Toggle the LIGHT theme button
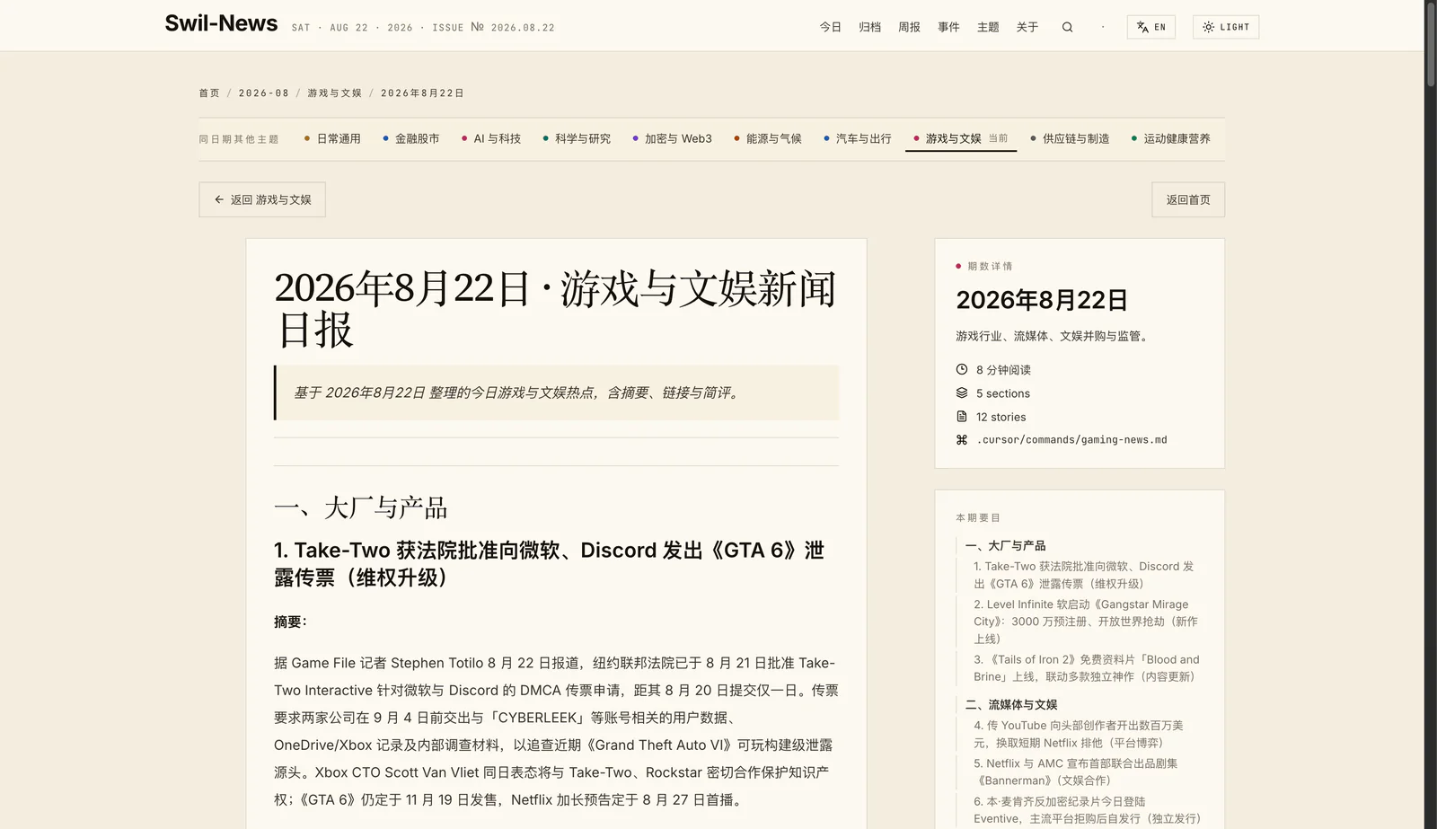 pos(1226,27)
